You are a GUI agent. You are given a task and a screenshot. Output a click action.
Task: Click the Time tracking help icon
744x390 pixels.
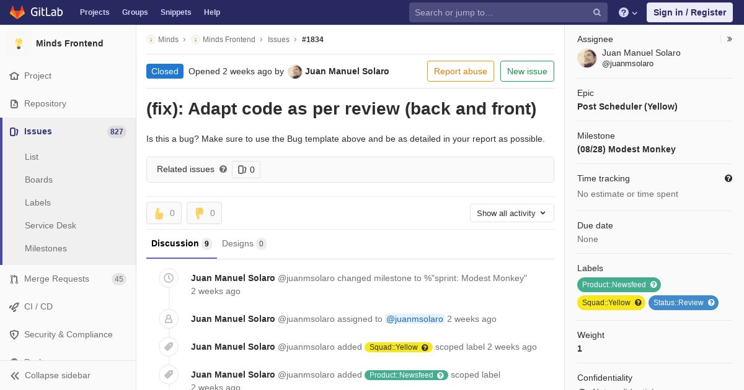728,178
